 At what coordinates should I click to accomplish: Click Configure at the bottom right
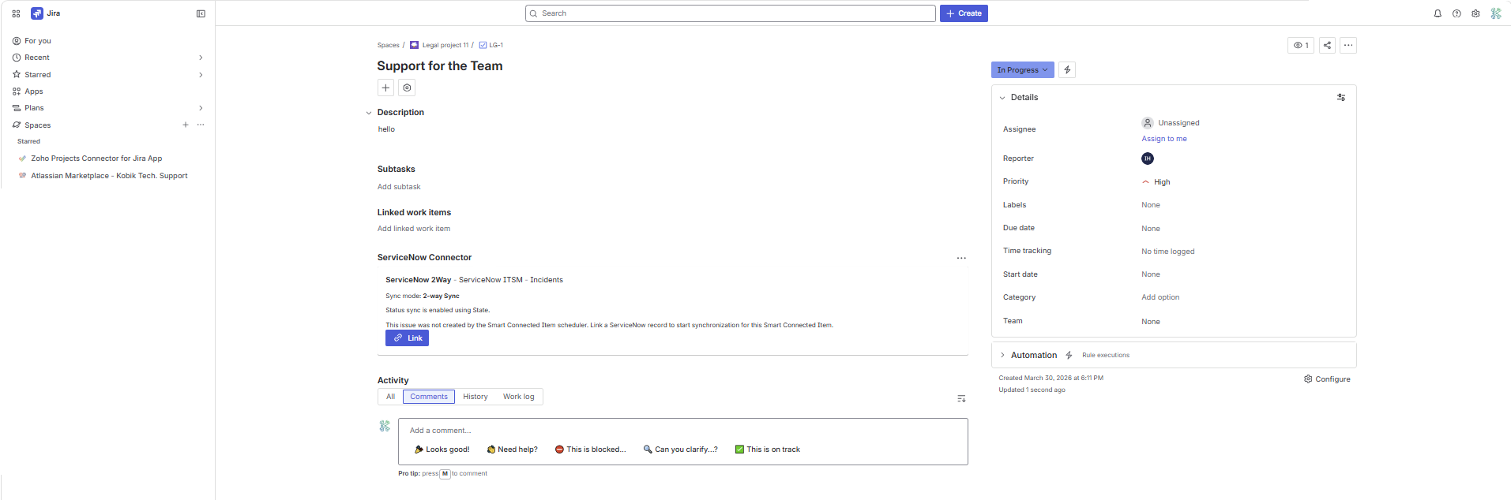click(1327, 379)
